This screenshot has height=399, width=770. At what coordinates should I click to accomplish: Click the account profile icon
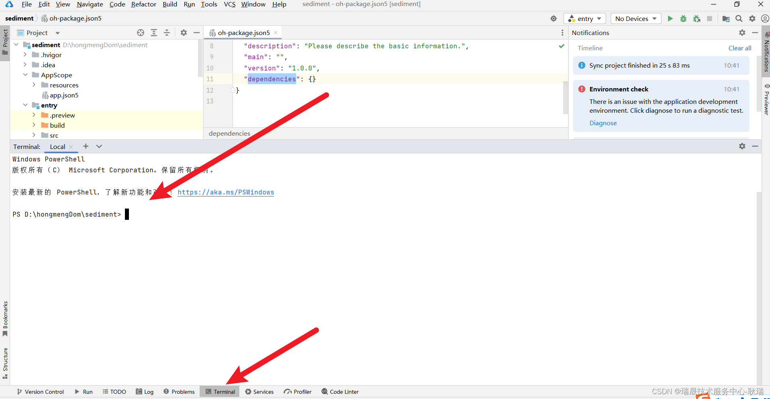tap(765, 19)
